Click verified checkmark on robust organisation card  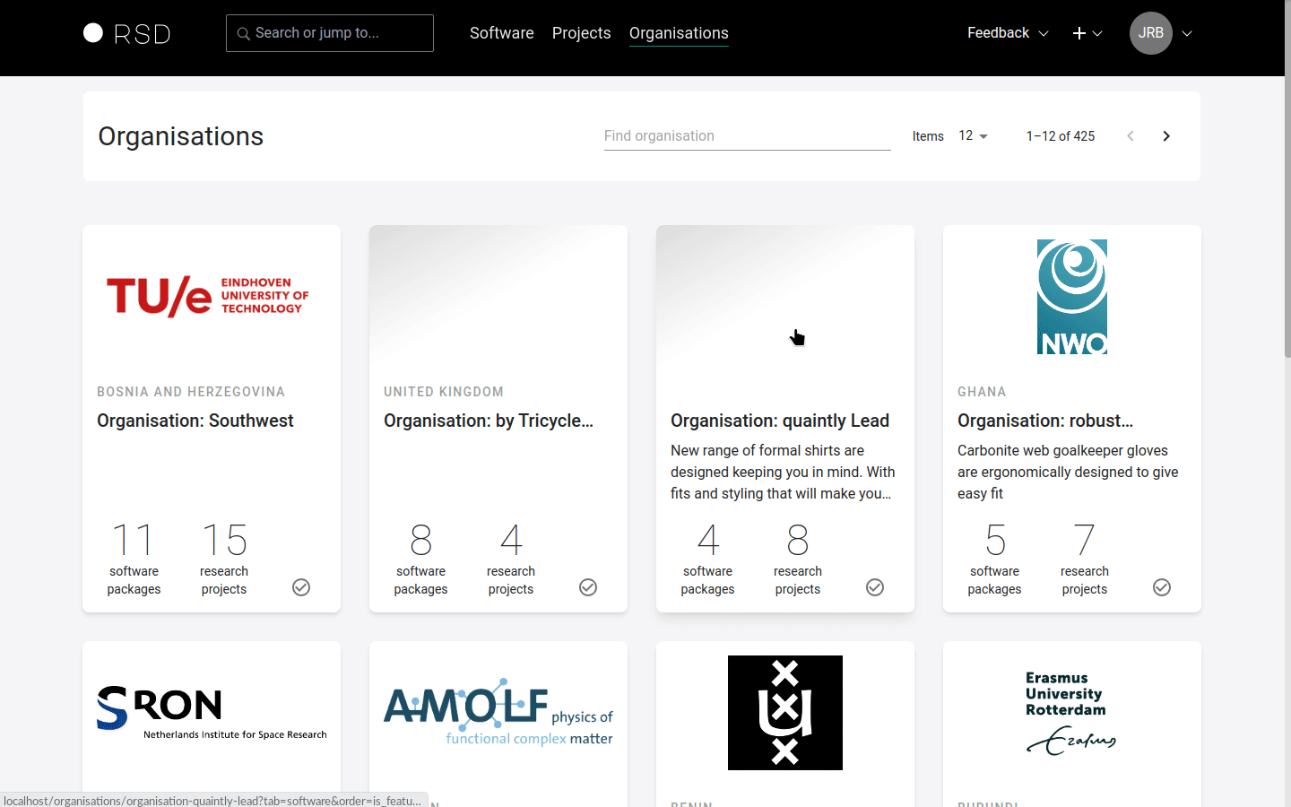(1162, 587)
